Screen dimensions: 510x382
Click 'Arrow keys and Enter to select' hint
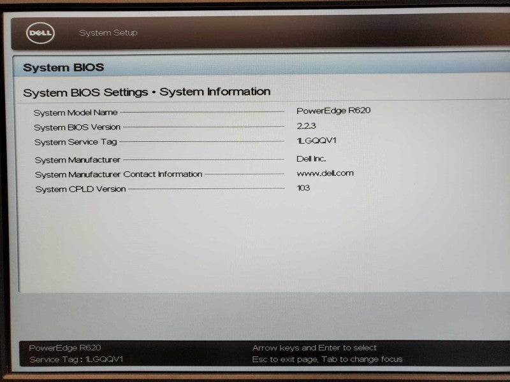tap(314, 348)
